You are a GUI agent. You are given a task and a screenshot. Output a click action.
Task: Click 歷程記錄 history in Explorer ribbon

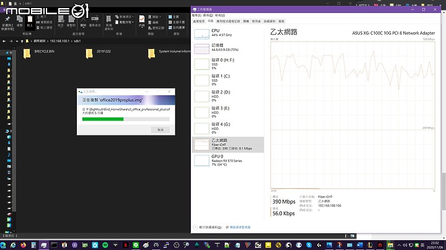coord(156,28)
